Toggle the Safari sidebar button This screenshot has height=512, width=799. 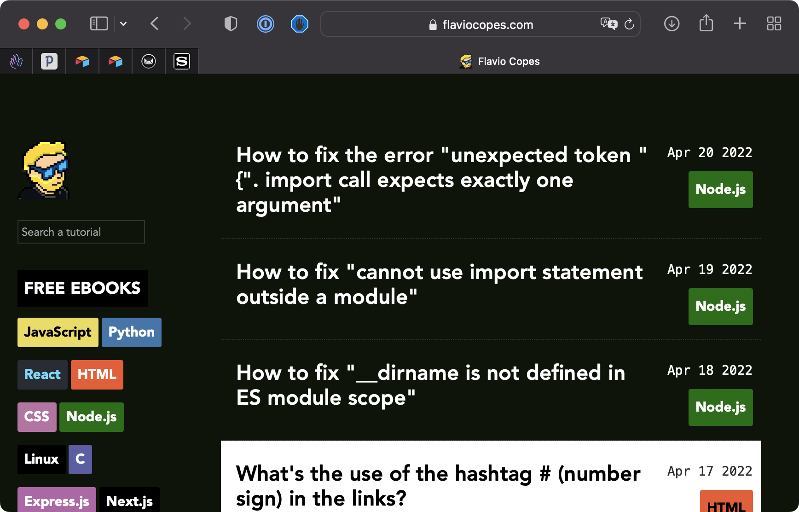[98, 23]
